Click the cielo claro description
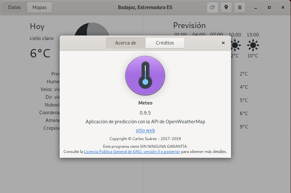 pyautogui.click(x=41, y=38)
